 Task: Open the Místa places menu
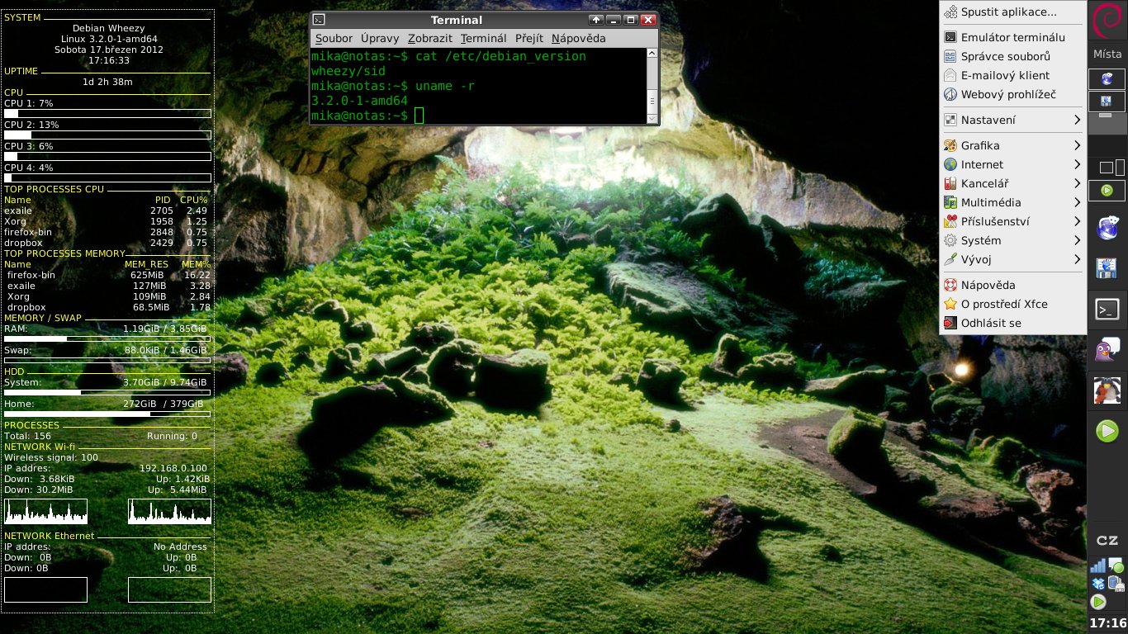point(1107,54)
